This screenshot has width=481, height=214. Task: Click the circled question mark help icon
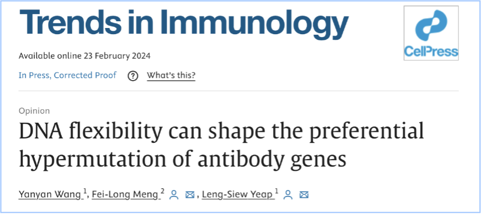tap(133, 76)
